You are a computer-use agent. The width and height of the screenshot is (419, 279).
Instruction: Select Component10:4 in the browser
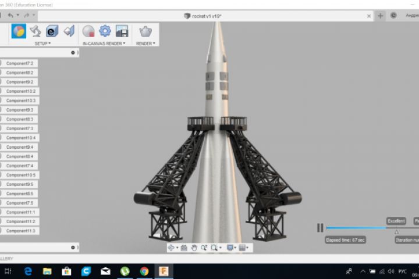[x=20, y=138]
